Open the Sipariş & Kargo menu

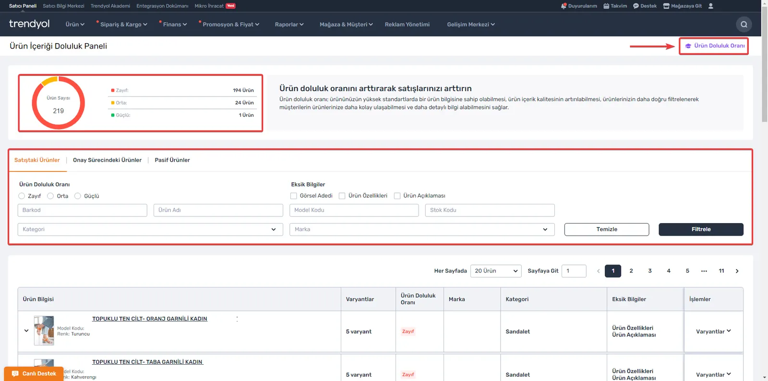point(123,24)
